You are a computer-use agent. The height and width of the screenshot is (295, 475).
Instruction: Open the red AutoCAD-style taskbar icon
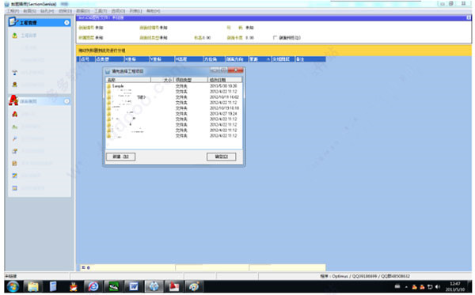174,286
